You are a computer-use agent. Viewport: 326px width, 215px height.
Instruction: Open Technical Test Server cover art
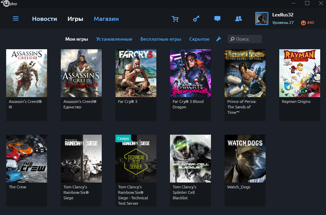pyautogui.click(x=136, y=159)
